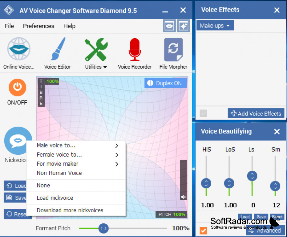Image resolution: width=287 pixels, height=237 pixels.
Task: Open the Help menu
Action: 69,26
